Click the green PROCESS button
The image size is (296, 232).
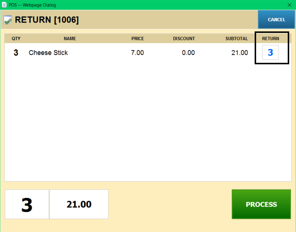coord(261,204)
